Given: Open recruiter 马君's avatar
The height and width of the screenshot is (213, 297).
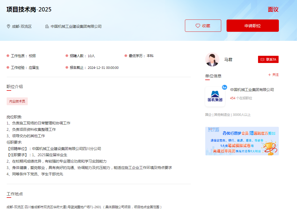Looking at the screenshot, I should (212, 59).
